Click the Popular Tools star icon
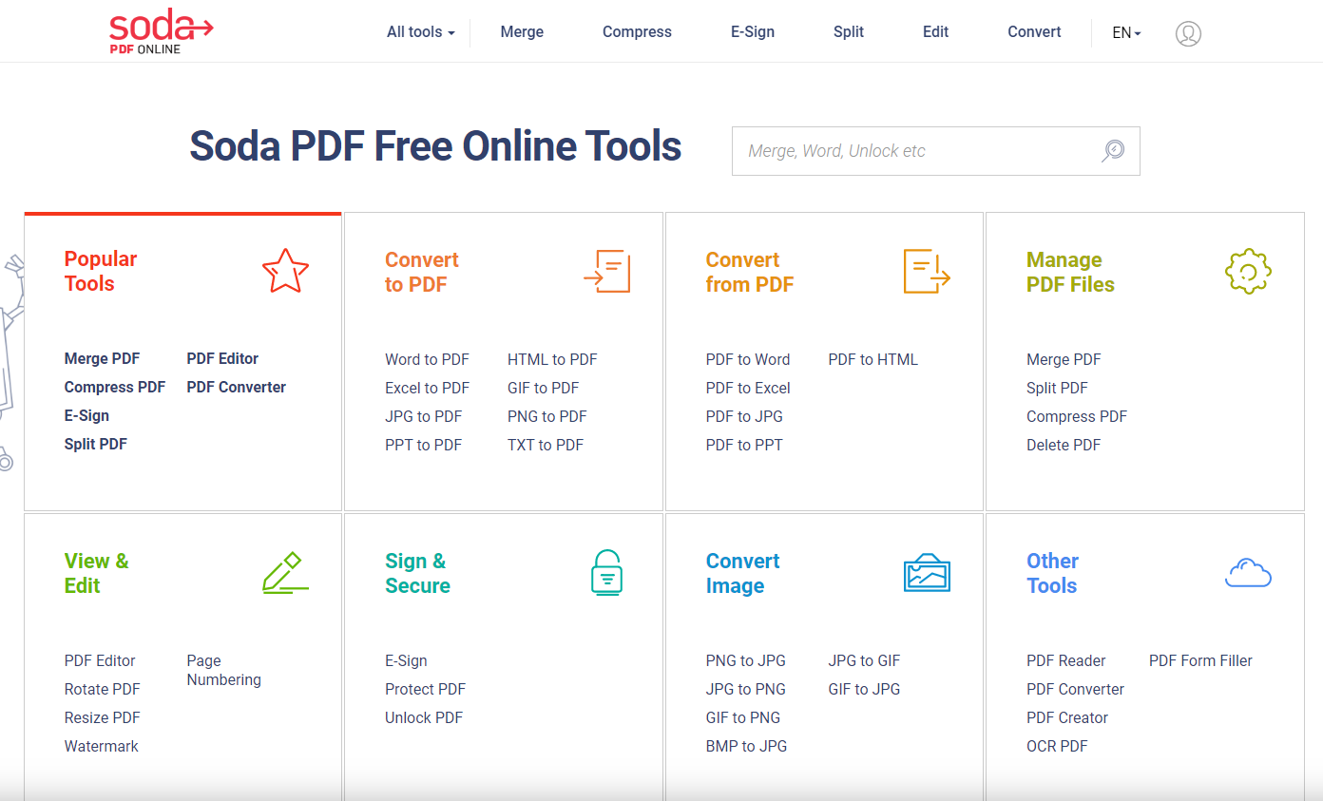The image size is (1323, 801). point(285,270)
